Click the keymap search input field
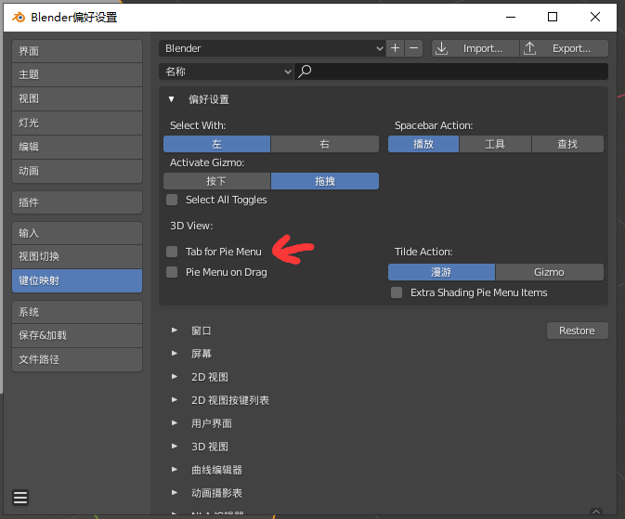This screenshot has width=625, height=519. pos(451,71)
